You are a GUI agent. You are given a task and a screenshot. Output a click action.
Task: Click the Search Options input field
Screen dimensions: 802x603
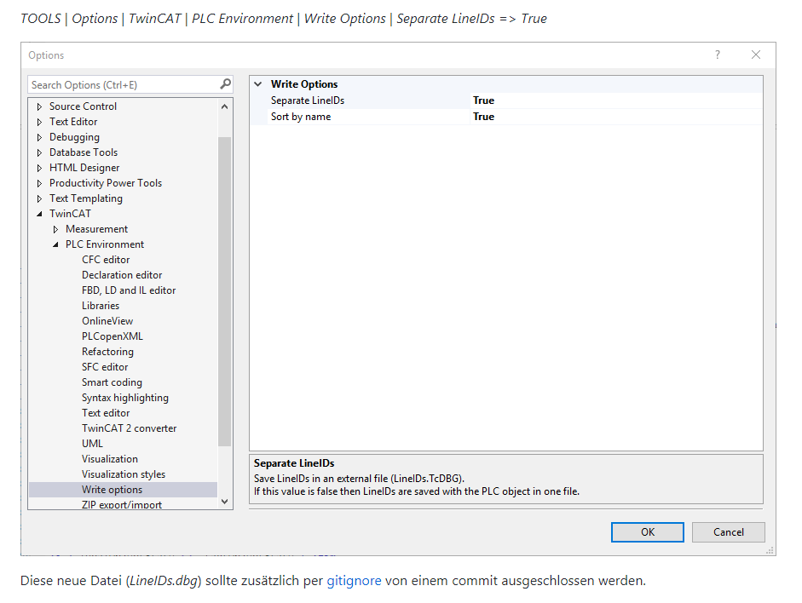[x=123, y=84]
